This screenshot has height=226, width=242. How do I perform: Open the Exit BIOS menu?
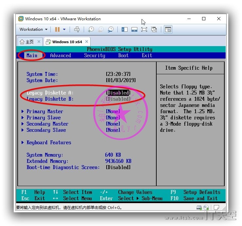147,55
